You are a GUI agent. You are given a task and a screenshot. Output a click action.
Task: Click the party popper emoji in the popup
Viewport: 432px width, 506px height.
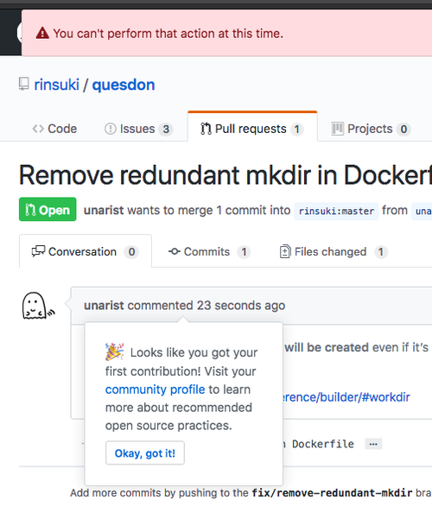tap(114, 351)
